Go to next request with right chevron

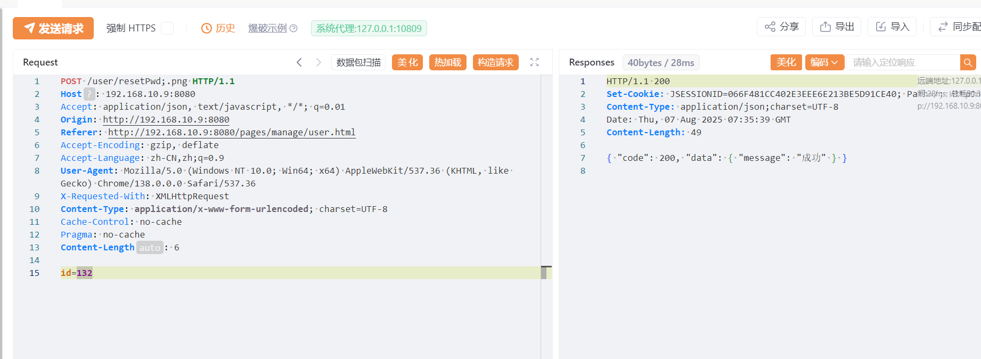point(318,62)
